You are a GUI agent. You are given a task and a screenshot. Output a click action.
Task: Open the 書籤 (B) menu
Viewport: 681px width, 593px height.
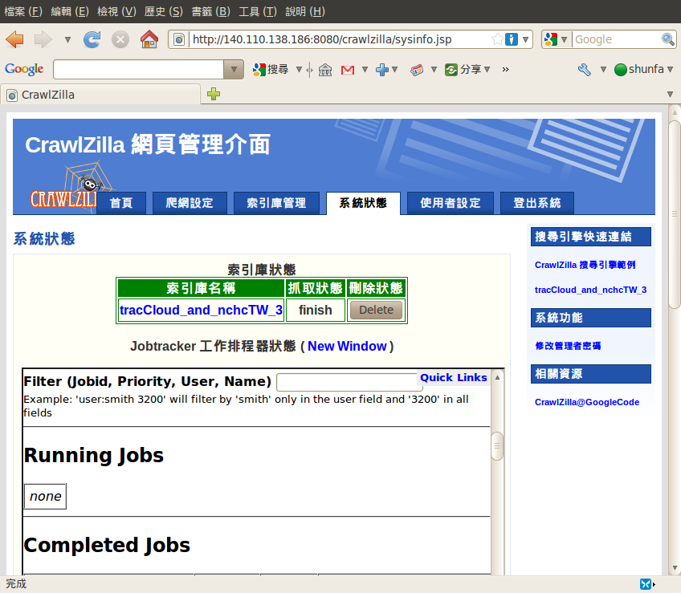(x=210, y=11)
